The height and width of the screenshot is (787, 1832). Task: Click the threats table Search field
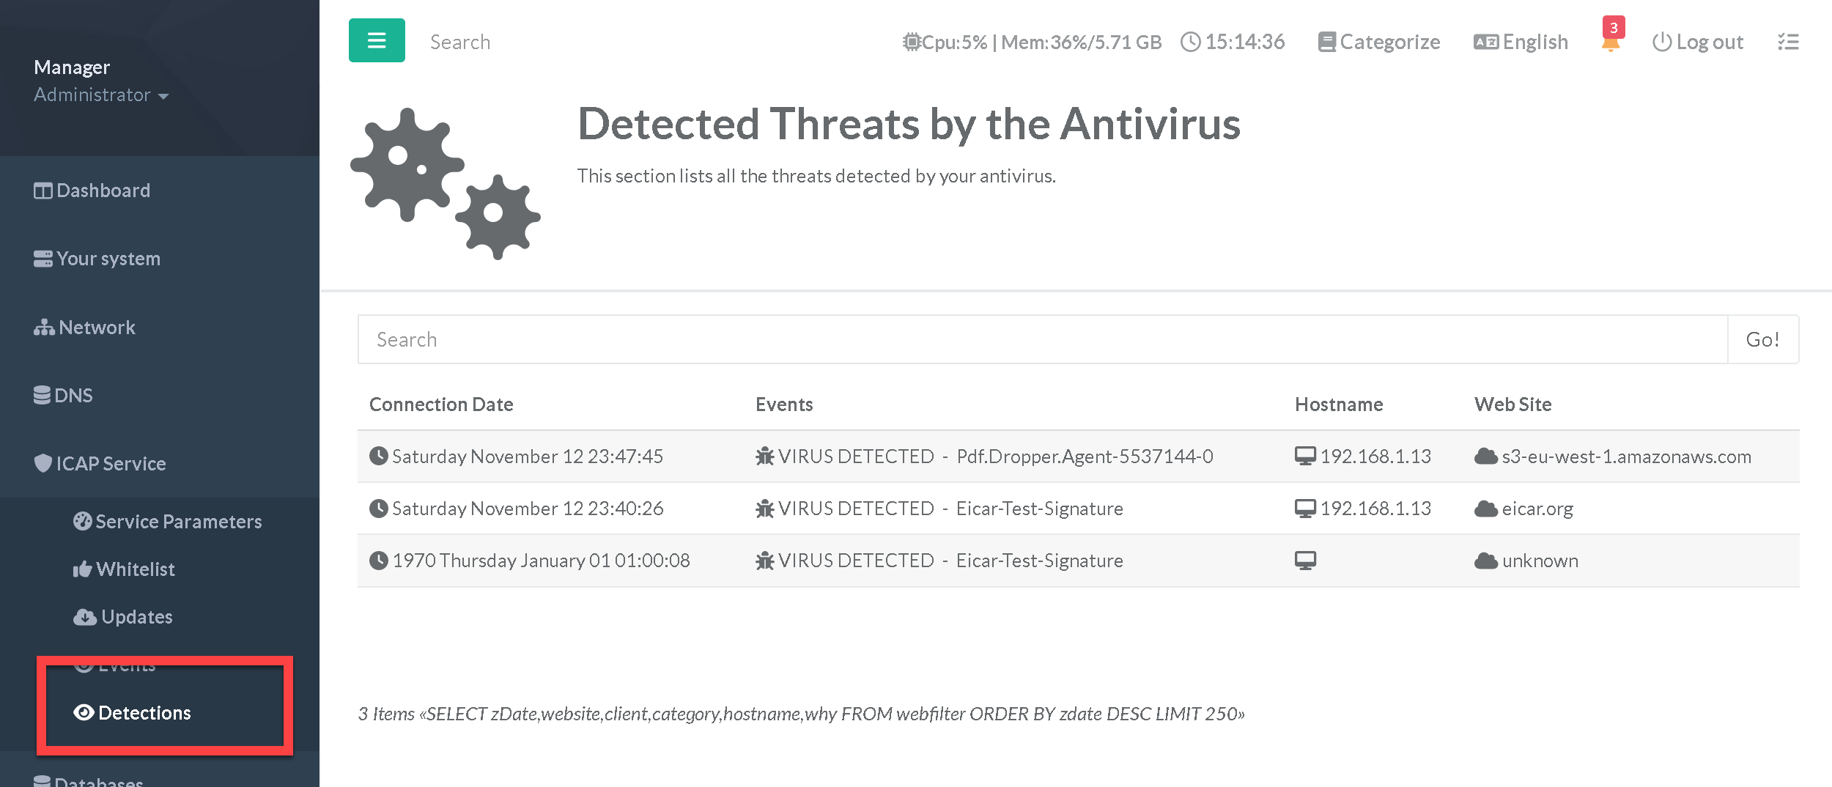pos(1042,339)
